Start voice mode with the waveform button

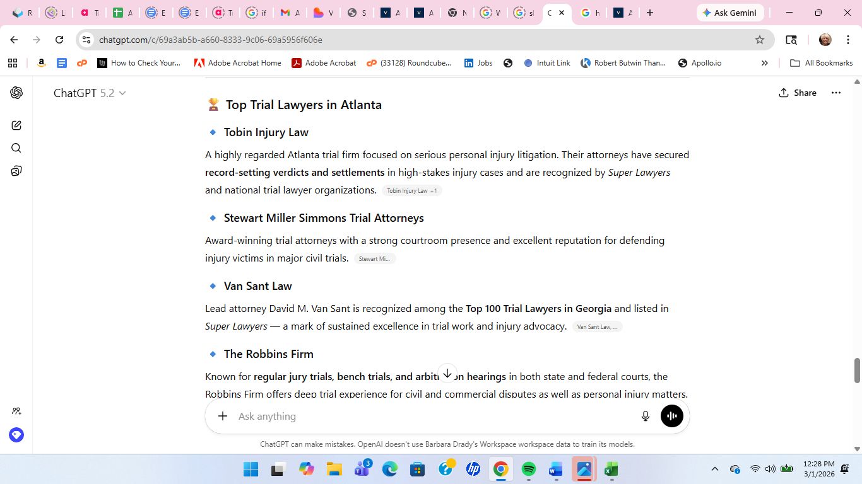(x=672, y=416)
